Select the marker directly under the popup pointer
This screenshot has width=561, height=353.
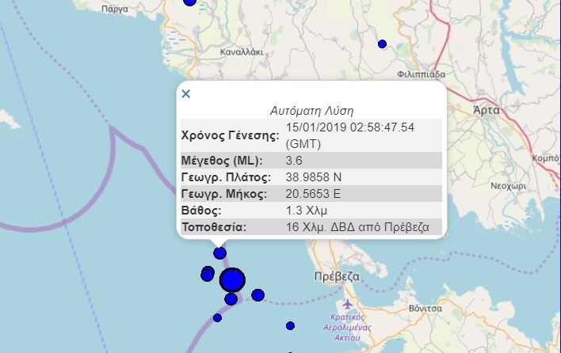click(219, 253)
